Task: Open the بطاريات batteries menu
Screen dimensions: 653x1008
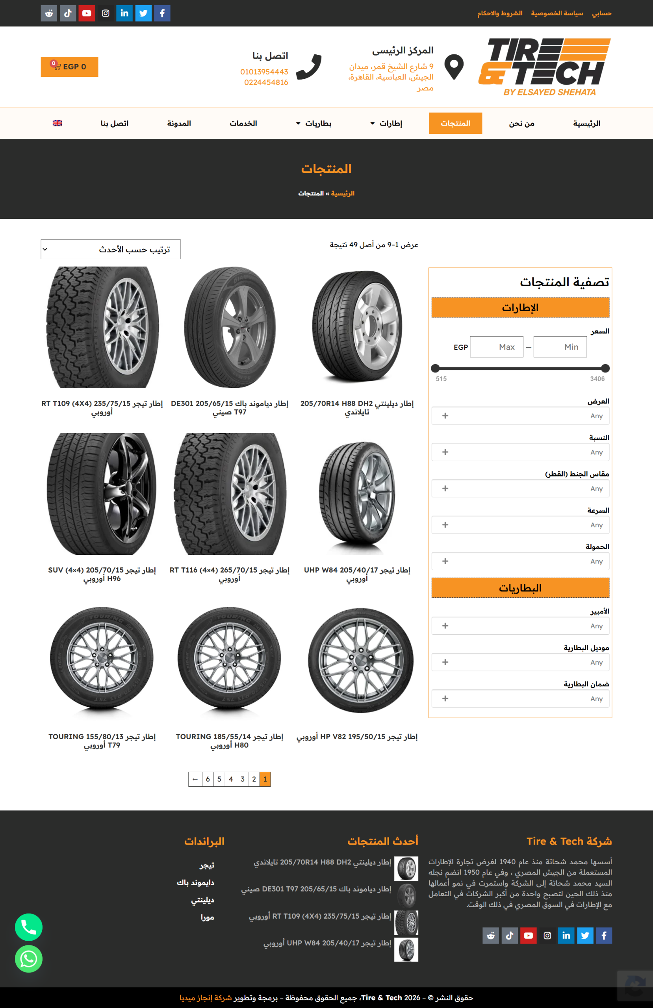Action: pos(314,123)
